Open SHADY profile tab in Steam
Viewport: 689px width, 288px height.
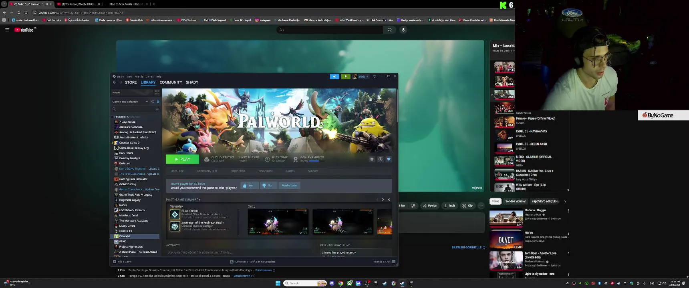pyautogui.click(x=192, y=82)
